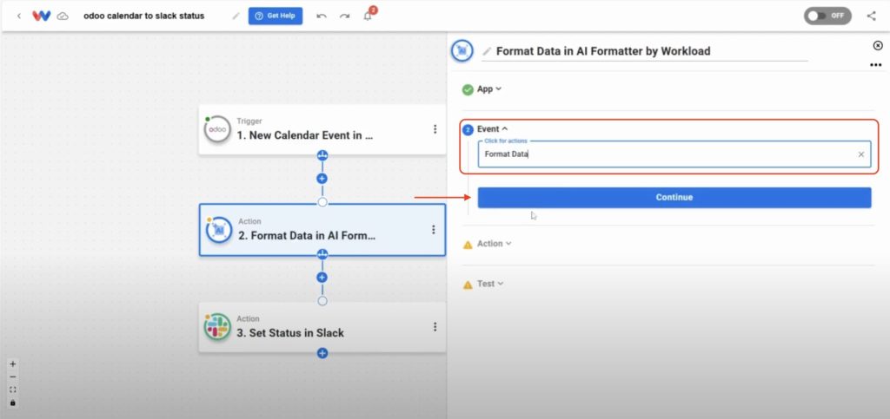890x419 pixels.
Task: Open notifications bell icon
Action: click(x=368, y=16)
